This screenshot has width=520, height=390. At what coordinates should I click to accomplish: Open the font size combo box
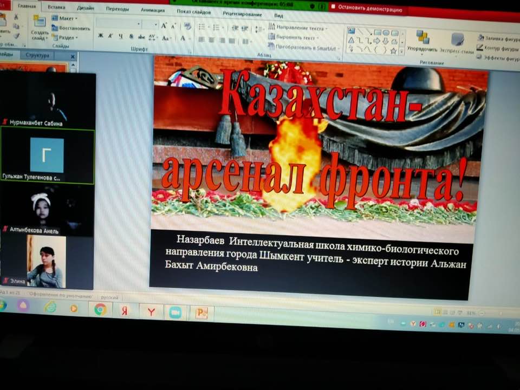[150, 24]
